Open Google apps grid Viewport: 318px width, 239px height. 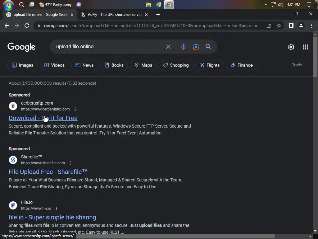click(x=306, y=47)
